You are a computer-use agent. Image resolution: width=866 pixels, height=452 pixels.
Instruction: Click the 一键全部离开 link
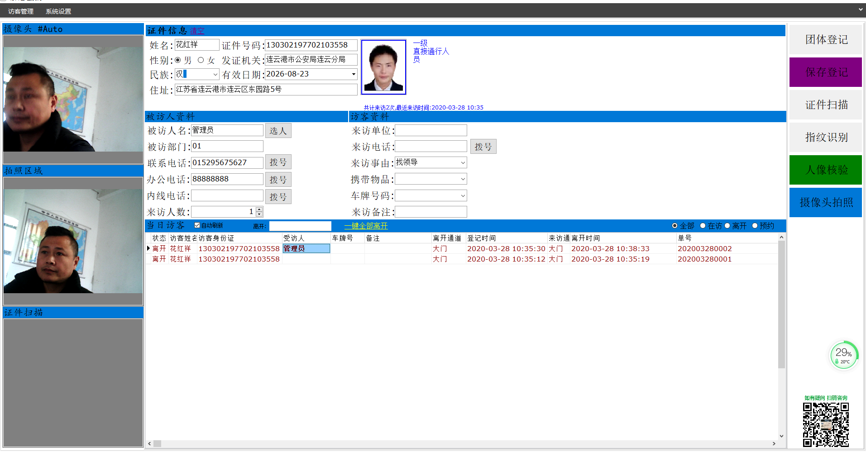click(x=366, y=226)
